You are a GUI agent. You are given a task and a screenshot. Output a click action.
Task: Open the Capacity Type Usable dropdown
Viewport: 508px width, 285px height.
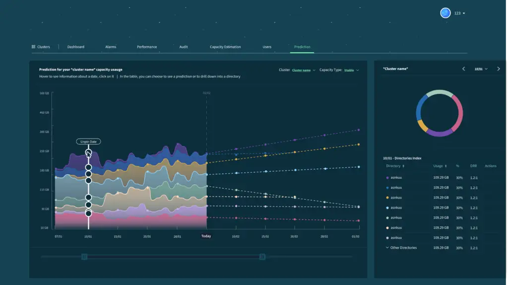tap(351, 70)
